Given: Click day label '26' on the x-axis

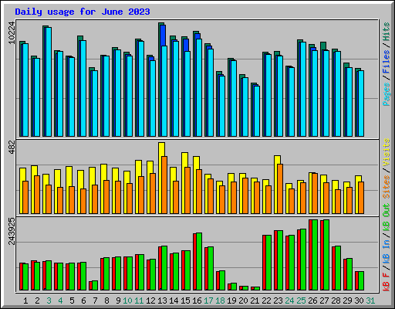Looking at the screenshot, I should point(312,301).
